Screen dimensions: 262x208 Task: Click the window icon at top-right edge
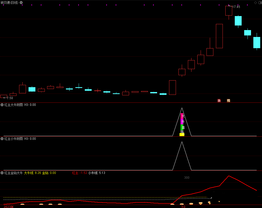[x=260, y=2]
